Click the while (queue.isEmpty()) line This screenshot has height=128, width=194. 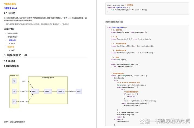127,87
